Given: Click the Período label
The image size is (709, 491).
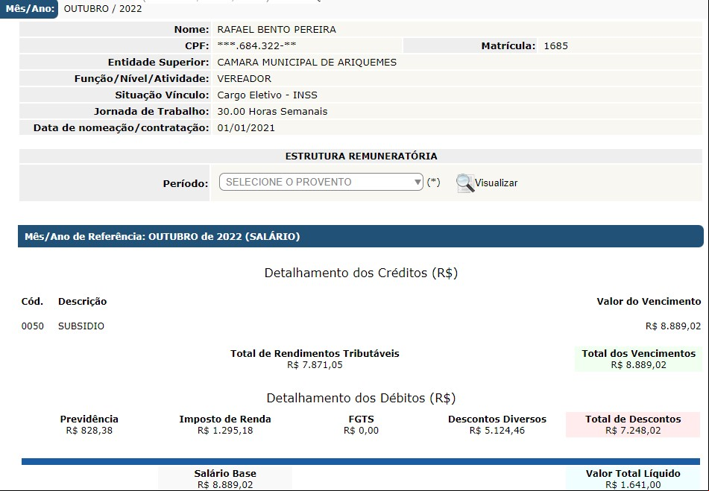Looking at the screenshot, I should 186,184.
